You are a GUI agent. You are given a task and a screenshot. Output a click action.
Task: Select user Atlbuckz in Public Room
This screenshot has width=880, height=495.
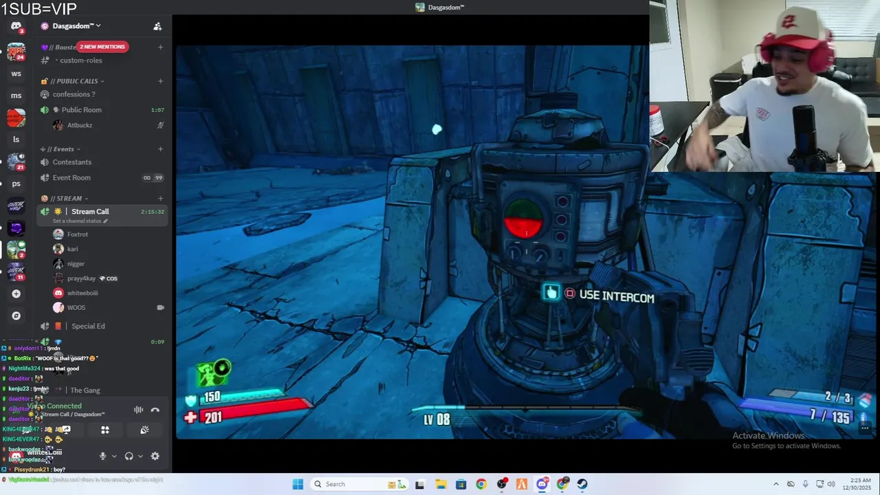109,125
